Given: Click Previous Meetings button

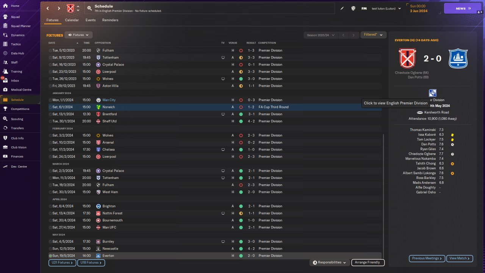Looking at the screenshot, I should pos(427,258).
